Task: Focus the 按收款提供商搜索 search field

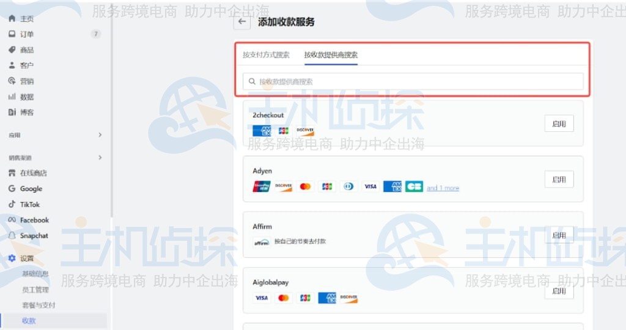Action: coord(413,81)
